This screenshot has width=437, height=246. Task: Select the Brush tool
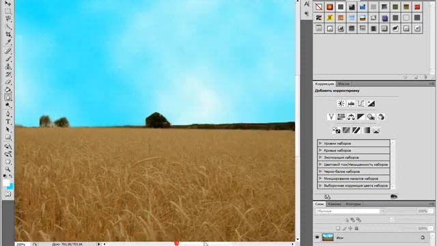point(8,59)
